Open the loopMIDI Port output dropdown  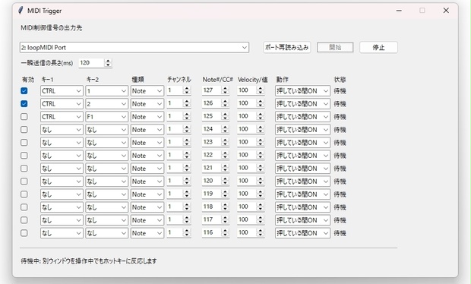pyautogui.click(x=134, y=47)
